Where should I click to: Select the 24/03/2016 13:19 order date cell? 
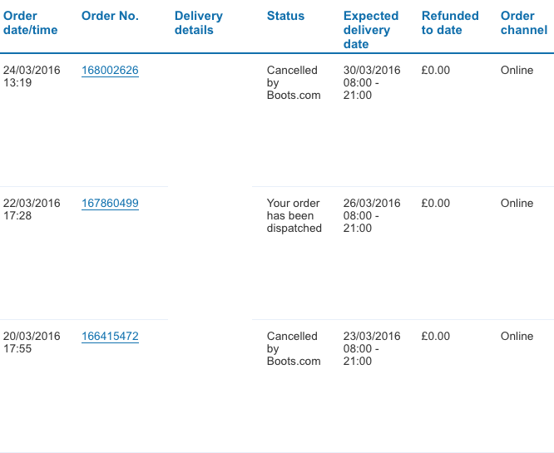tap(32, 76)
